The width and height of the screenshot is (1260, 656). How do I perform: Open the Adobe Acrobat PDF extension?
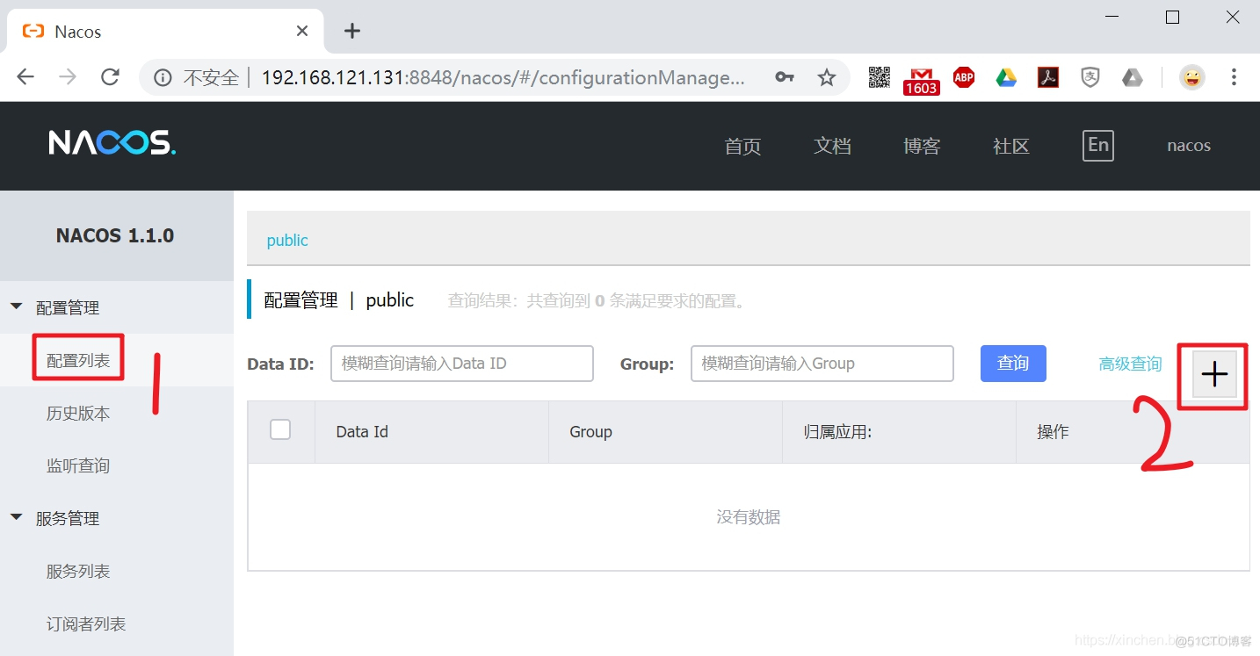coord(1048,77)
